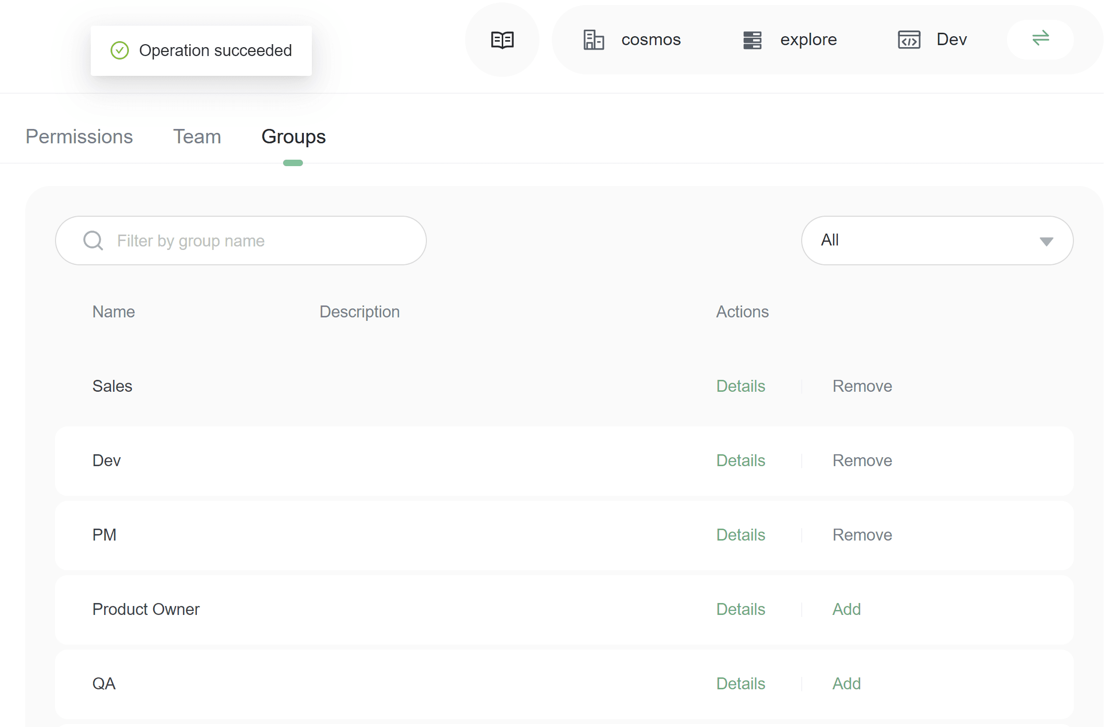Remove the PM group
The width and height of the screenshot is (1120, 727).
(x=862, y=535)
